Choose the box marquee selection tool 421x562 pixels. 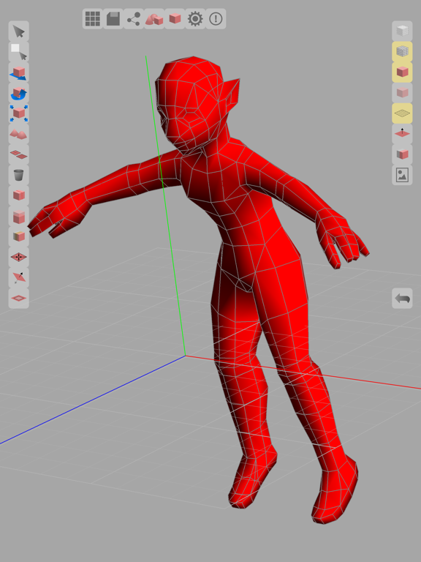click(18, 52)
